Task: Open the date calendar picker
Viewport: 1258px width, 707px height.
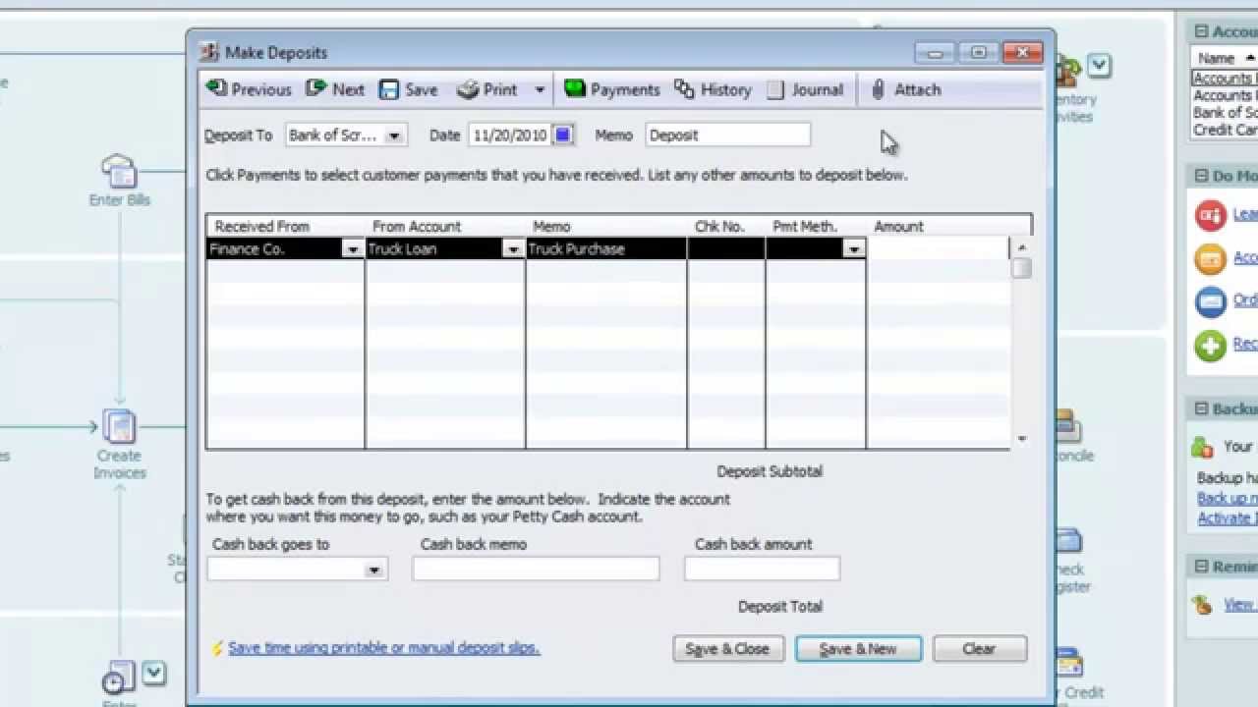Action: [x=563, y=136]
